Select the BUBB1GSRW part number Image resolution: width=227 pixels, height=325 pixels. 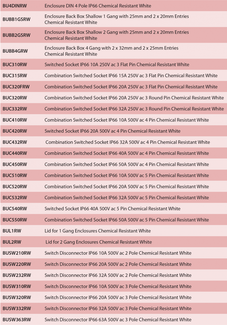pos(16,19)
